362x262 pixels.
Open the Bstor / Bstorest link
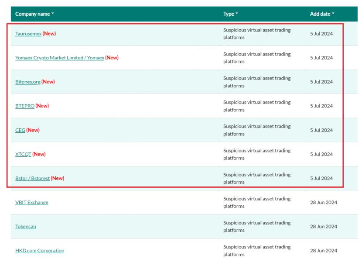click(32, 178)
